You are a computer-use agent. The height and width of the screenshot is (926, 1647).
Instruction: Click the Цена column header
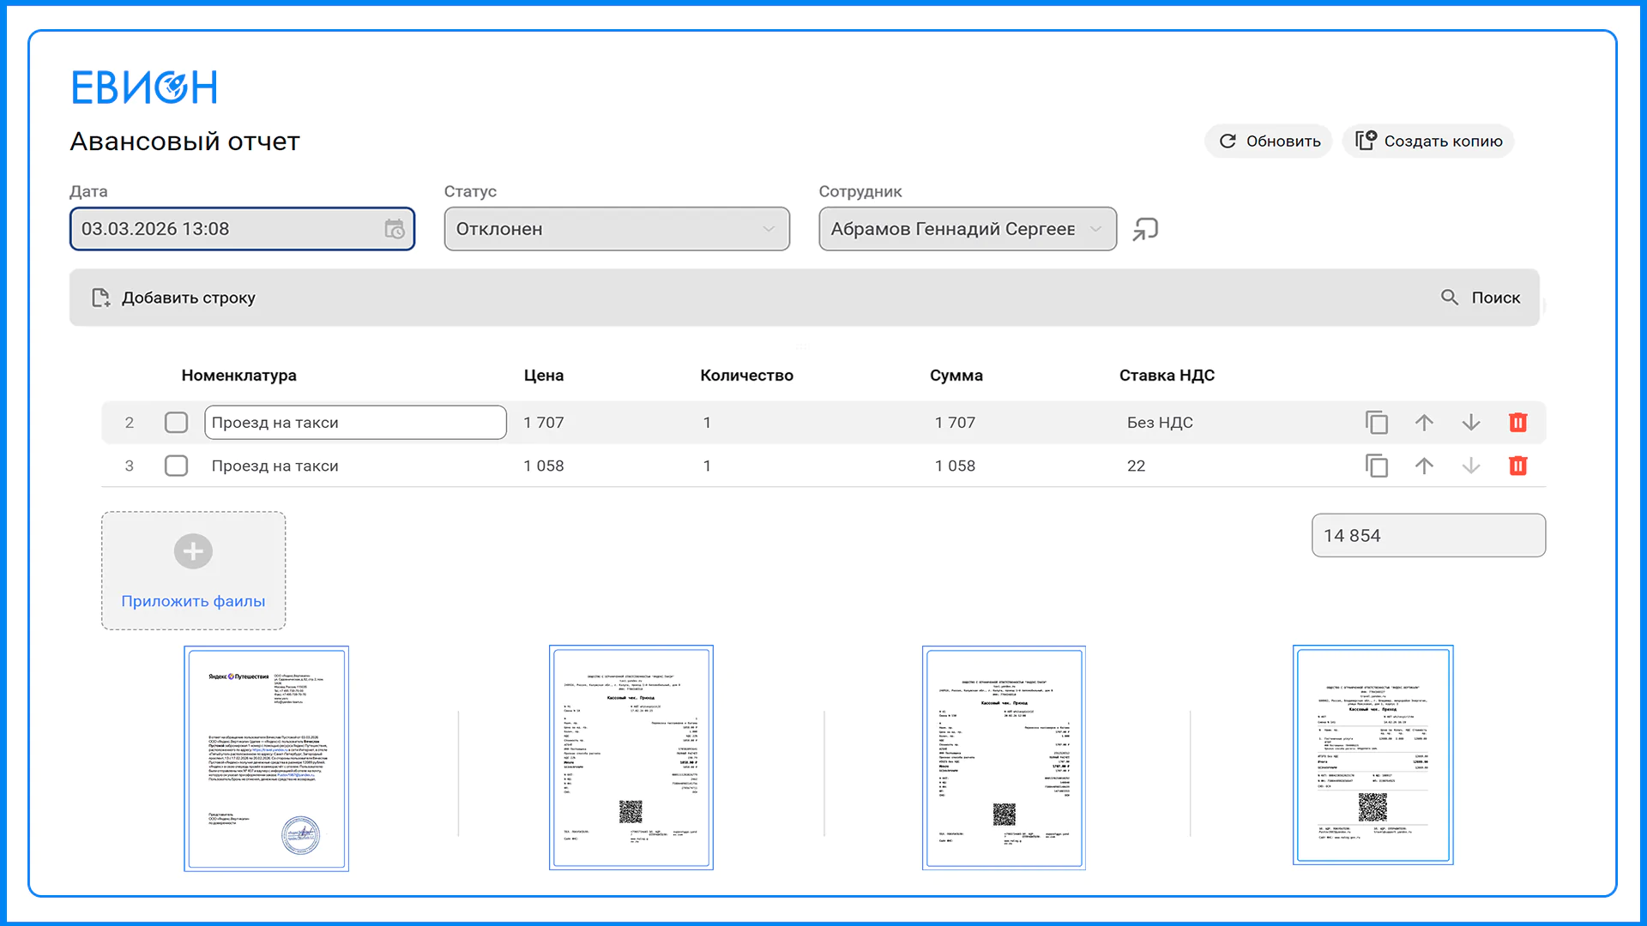pyautogui.click(x=544, y=376)
